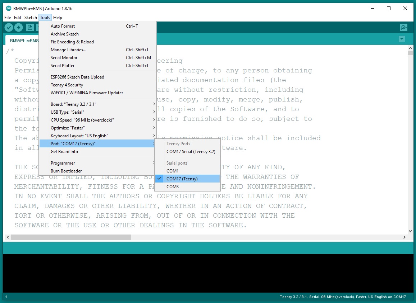The width and height of the screenshot is (416, 303).
Task: Click the Arduino logo in title bar
Action: [8, 8]
